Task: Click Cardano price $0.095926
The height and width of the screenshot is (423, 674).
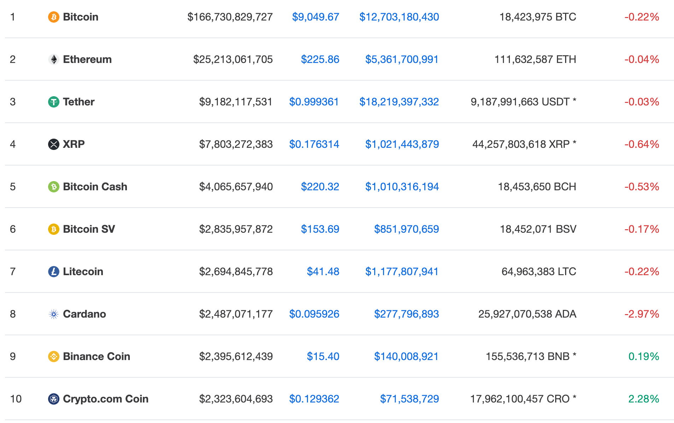Action: 314,314
